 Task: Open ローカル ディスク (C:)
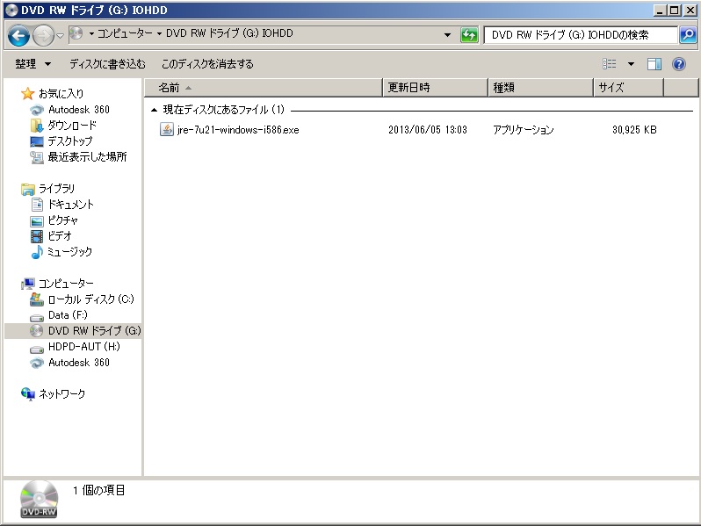[x=90, y=299]
